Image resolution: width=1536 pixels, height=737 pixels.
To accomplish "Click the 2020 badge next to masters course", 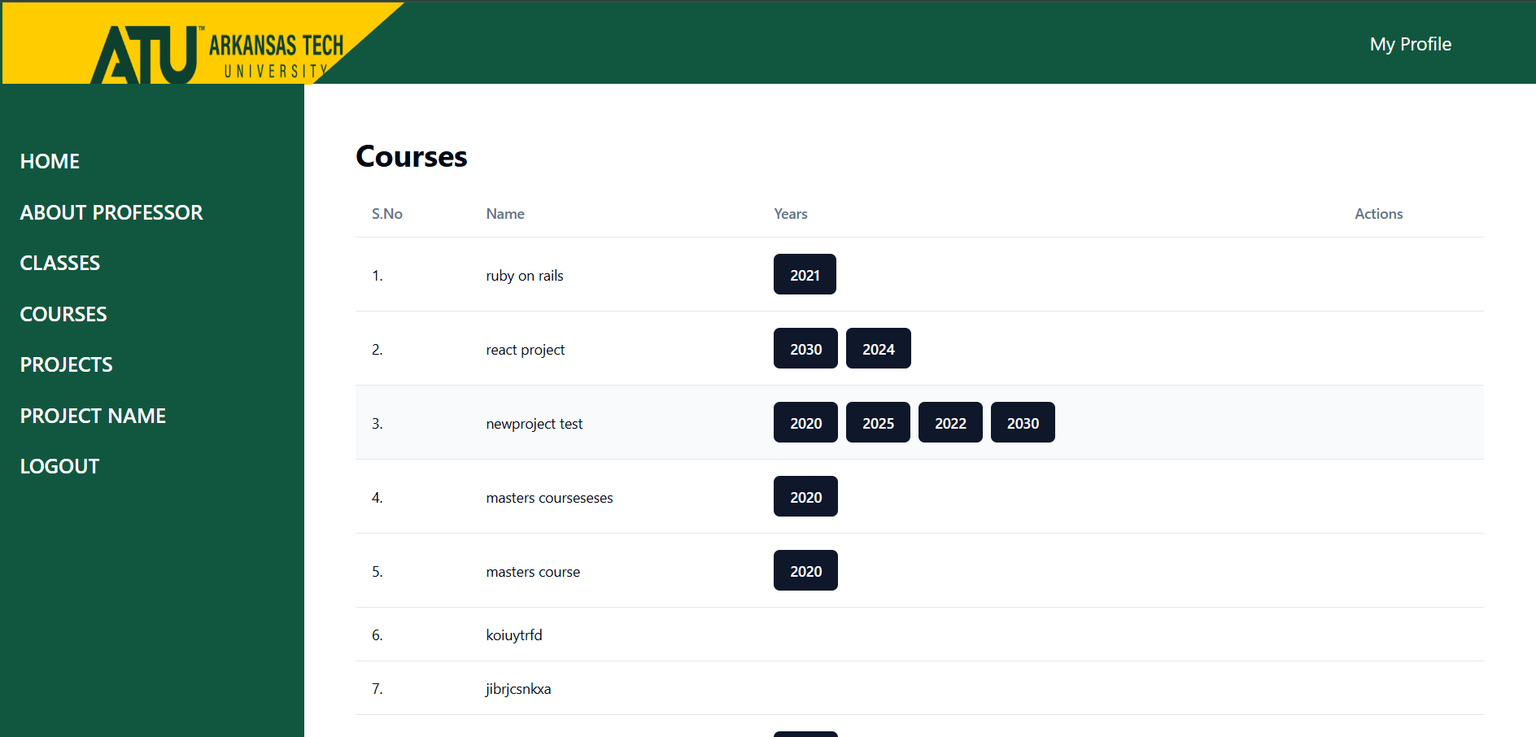I will click(805, 570).
